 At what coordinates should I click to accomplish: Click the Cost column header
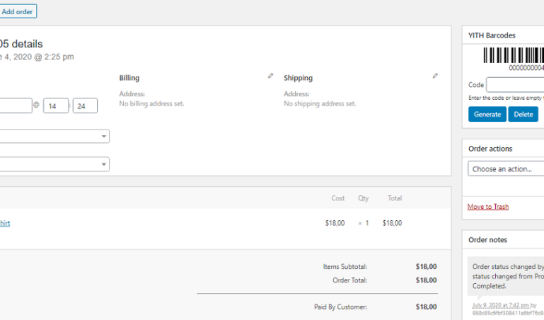pyautogui.click(x=338, y=198)
